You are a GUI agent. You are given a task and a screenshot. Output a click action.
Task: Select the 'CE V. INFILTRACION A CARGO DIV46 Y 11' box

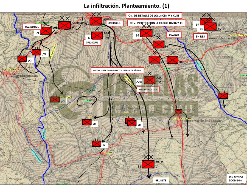tap(157, 23)
